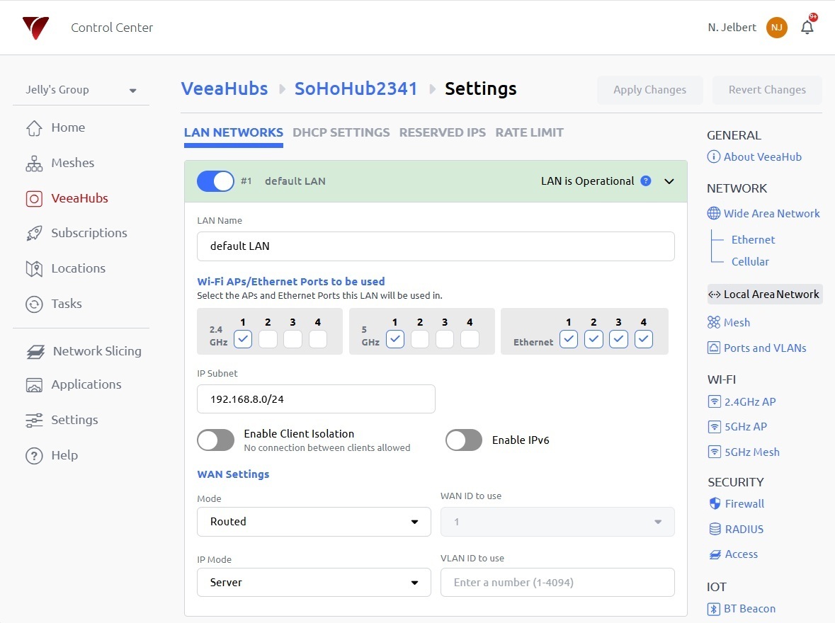Uncheck 5 GHz AP 1 checkbox

[x=394, y=339]
